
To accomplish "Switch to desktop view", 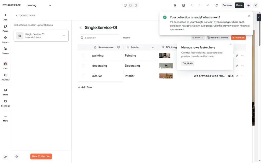I will [x=125, y=5].
